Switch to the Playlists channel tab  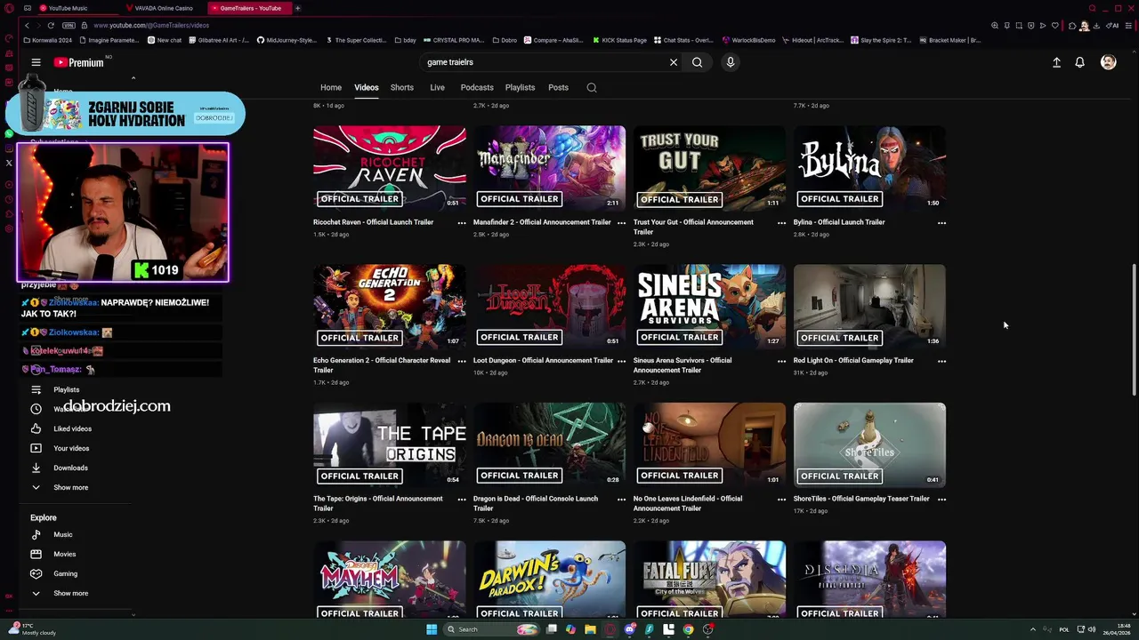pyautogui.click(x=520, y=87)
